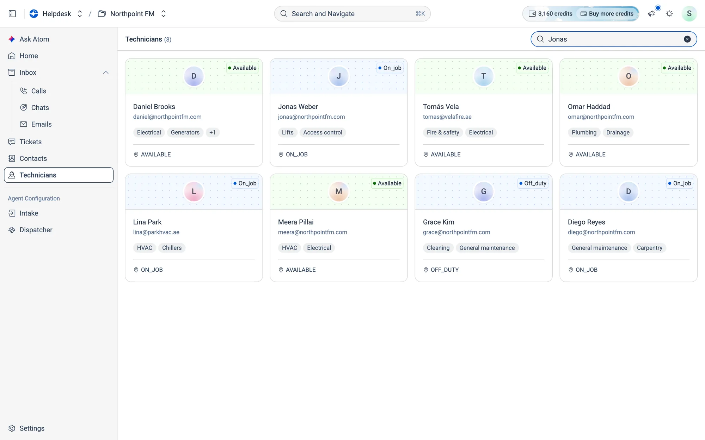Click Daniel Brooks avatar D
This screenshot has height=440, width=705.
(194, 76)
